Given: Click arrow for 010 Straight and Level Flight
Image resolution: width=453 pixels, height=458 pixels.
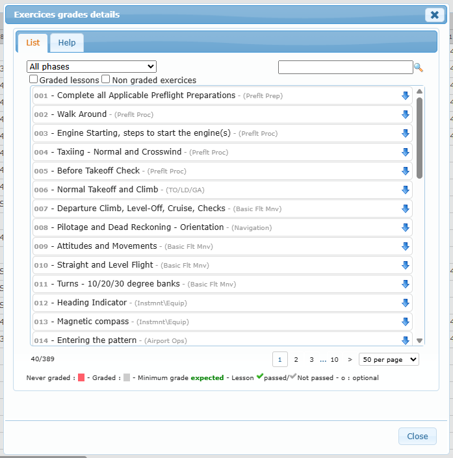Looking at the screenshot, I should [x=406, y=265].
